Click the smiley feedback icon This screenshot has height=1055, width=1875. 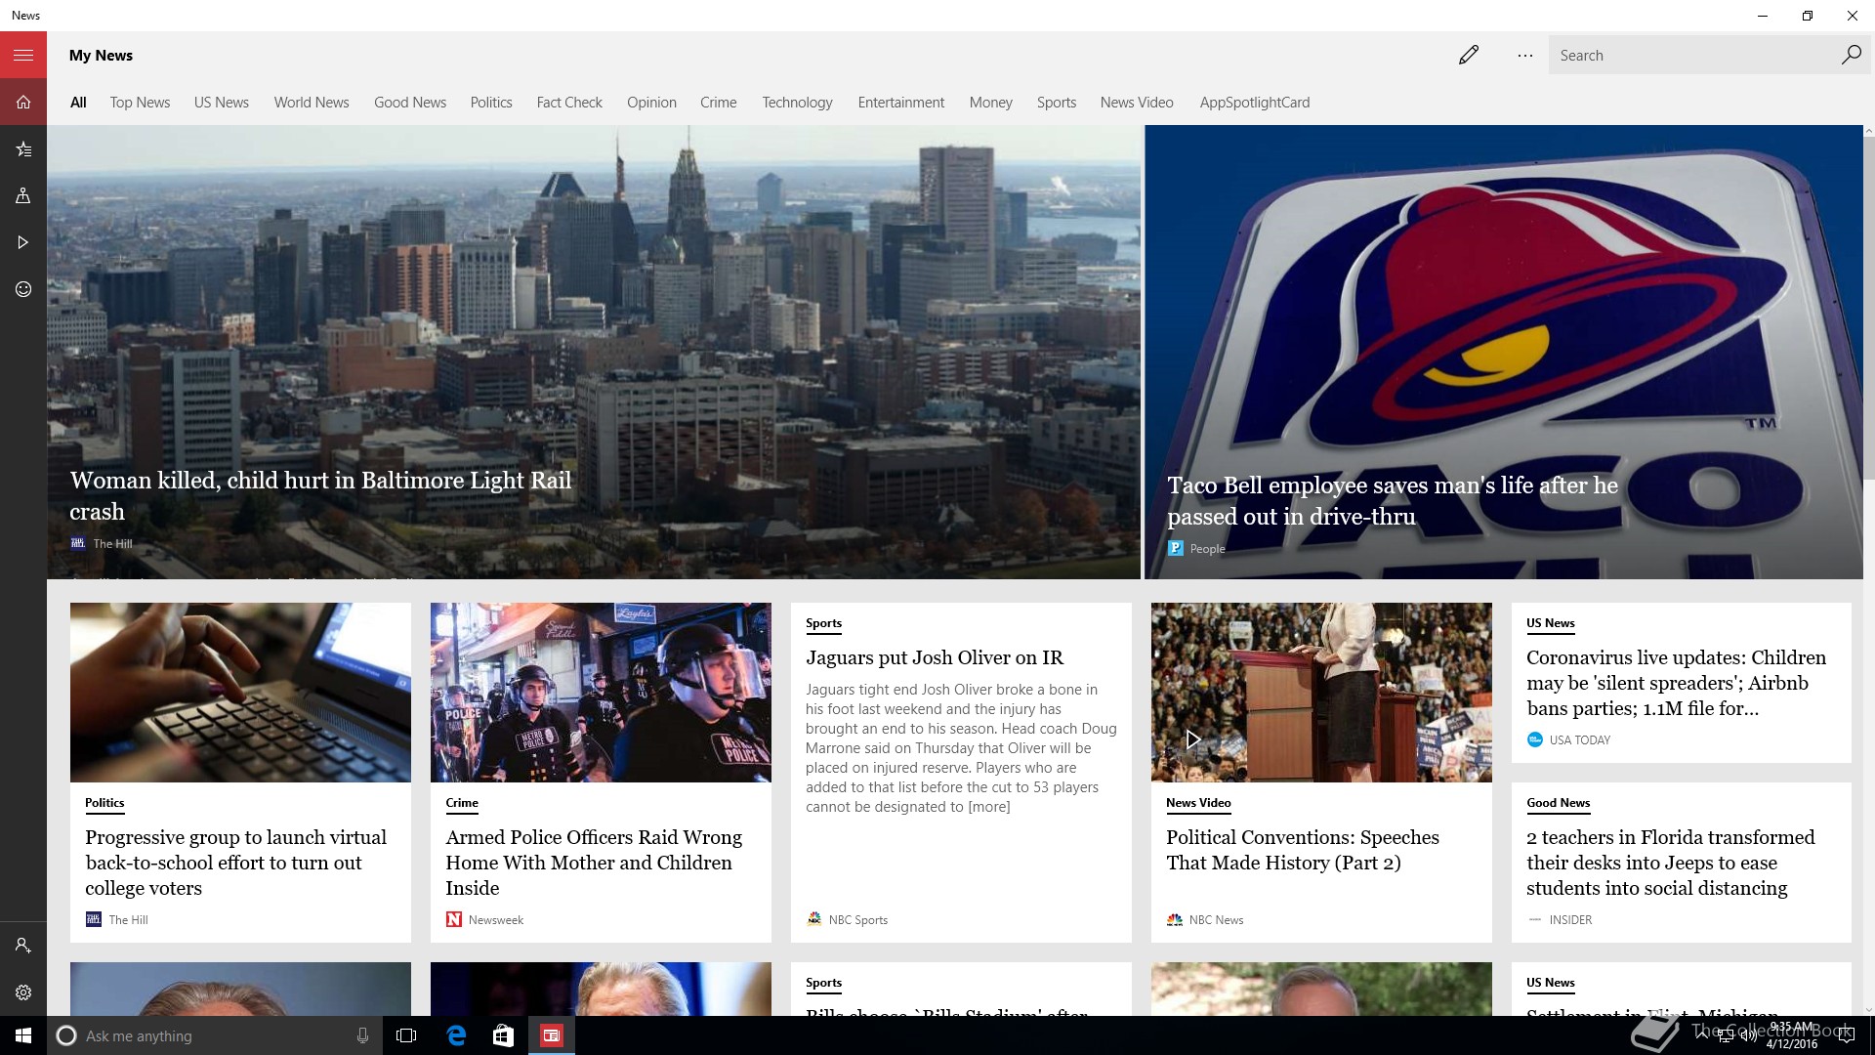[23, 289]
